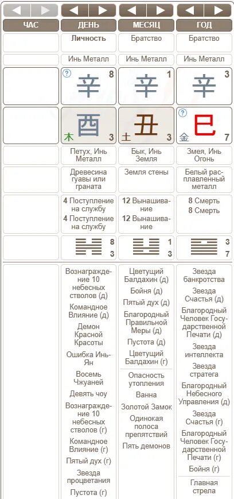Click Земля стены text
This screenshot has height=499, width=234.
point(146,172)
